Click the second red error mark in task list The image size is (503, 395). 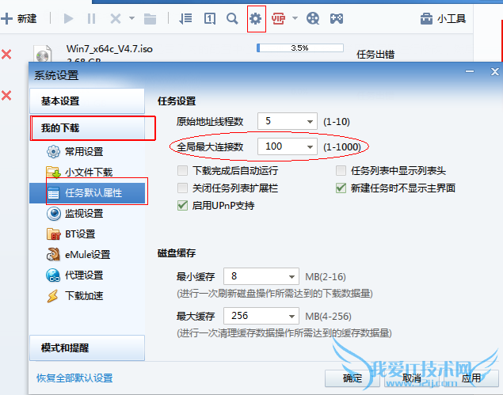(6, 95)
